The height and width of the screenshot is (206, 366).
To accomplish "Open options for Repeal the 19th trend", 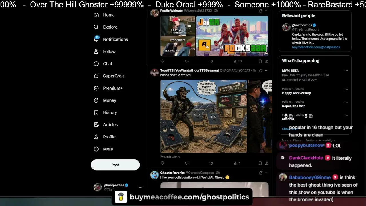I will (346, 102).
